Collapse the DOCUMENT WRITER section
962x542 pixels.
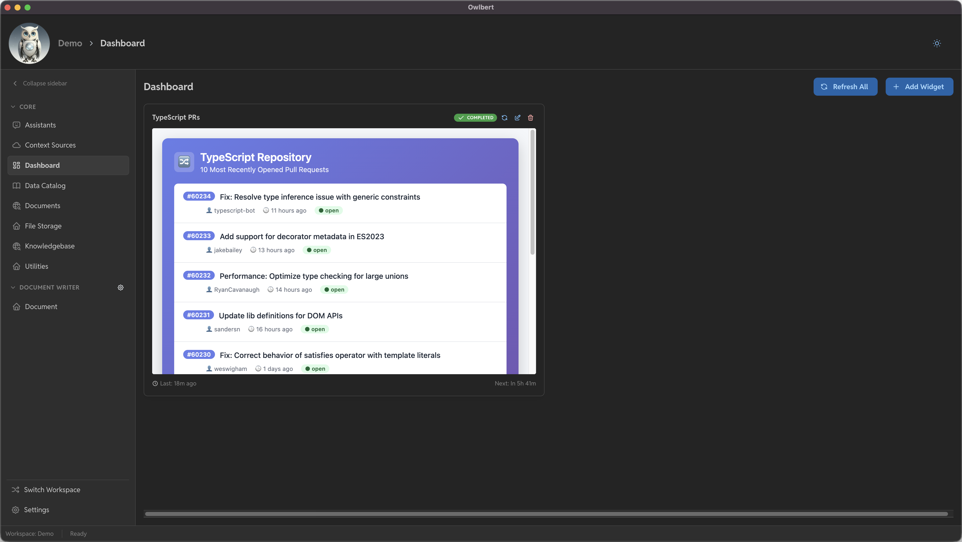13,288
